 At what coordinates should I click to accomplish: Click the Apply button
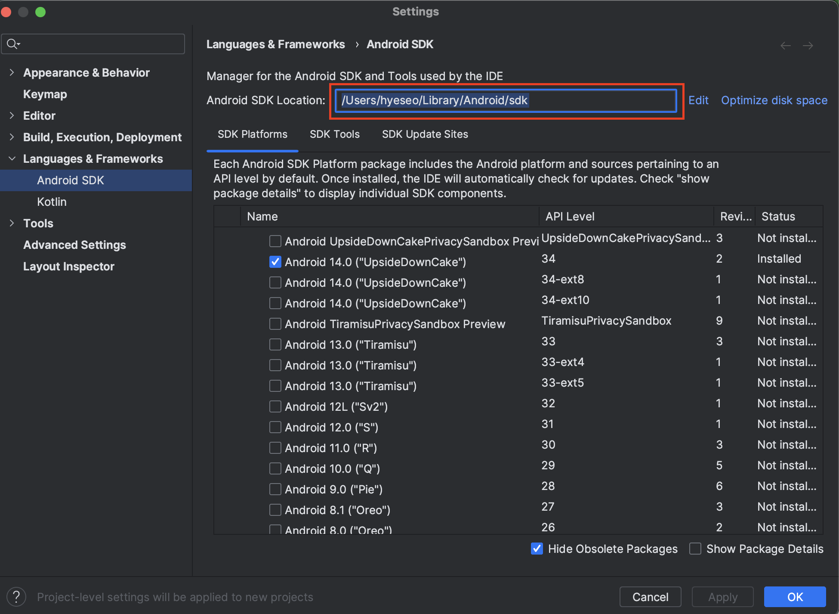pos(723,597)
